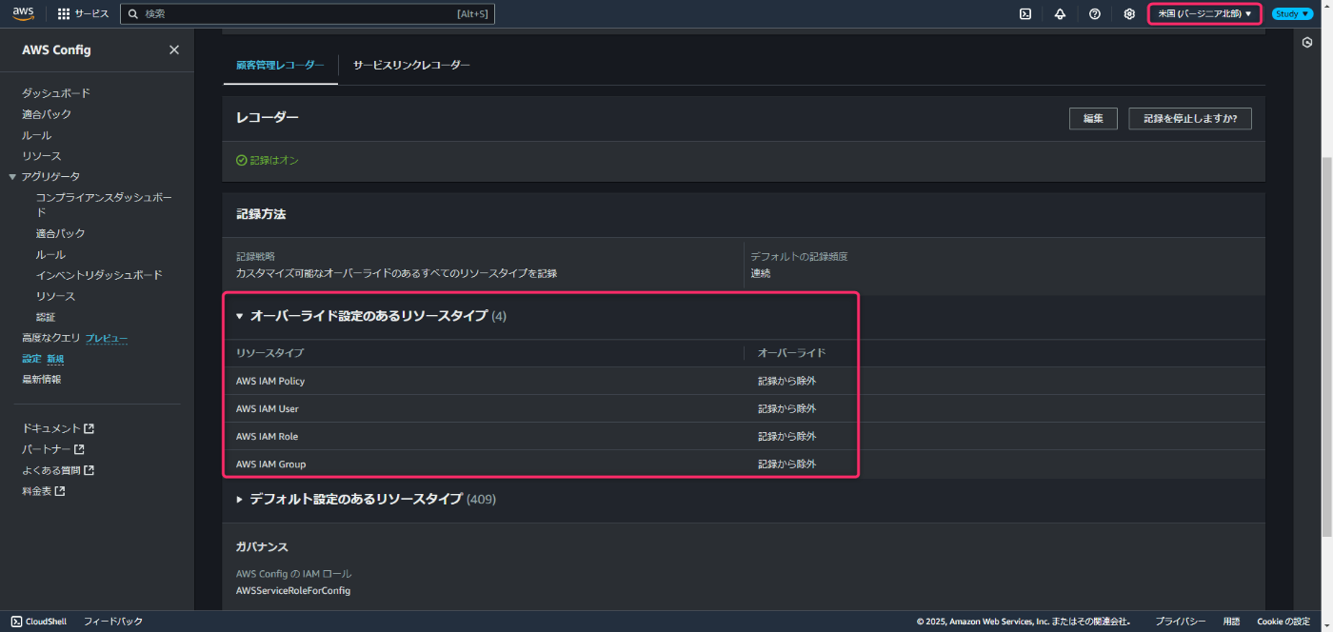Open 用語 in the footer
The height and width of the screenshot is (632, 1333).
[1231, 622]
